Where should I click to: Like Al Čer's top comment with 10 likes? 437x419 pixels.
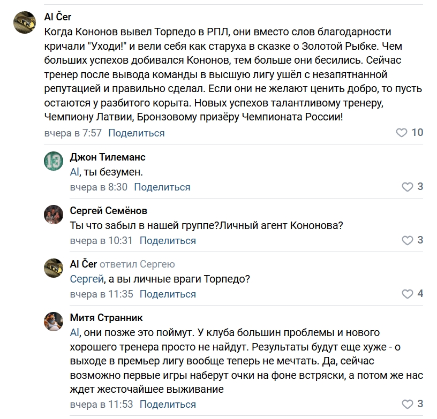(402, 133)
